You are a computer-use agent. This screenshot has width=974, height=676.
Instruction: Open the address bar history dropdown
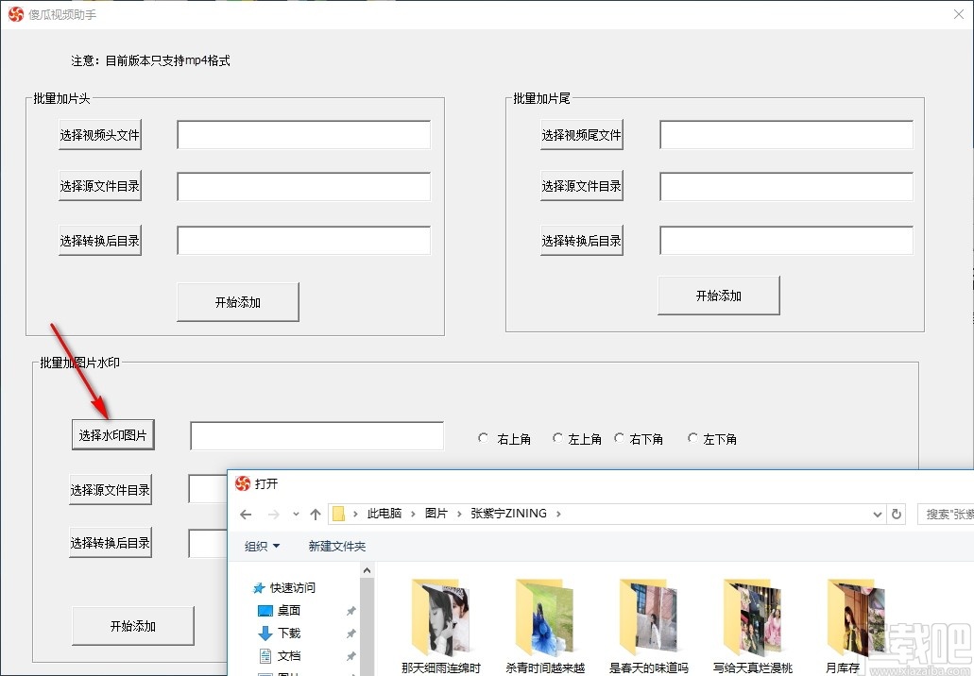(877, 514)
